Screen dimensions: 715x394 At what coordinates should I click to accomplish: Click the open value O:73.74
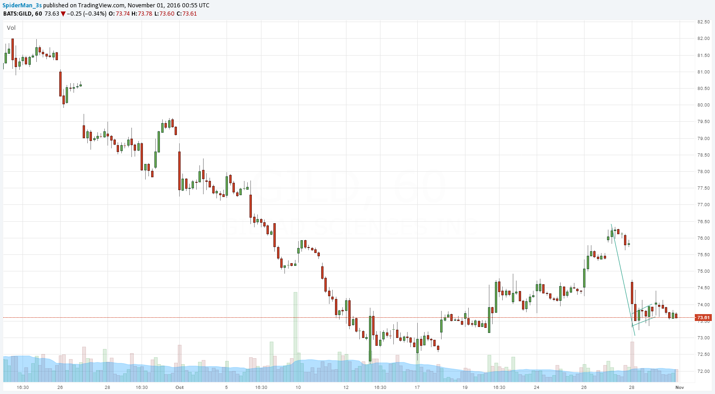(119, 14)
